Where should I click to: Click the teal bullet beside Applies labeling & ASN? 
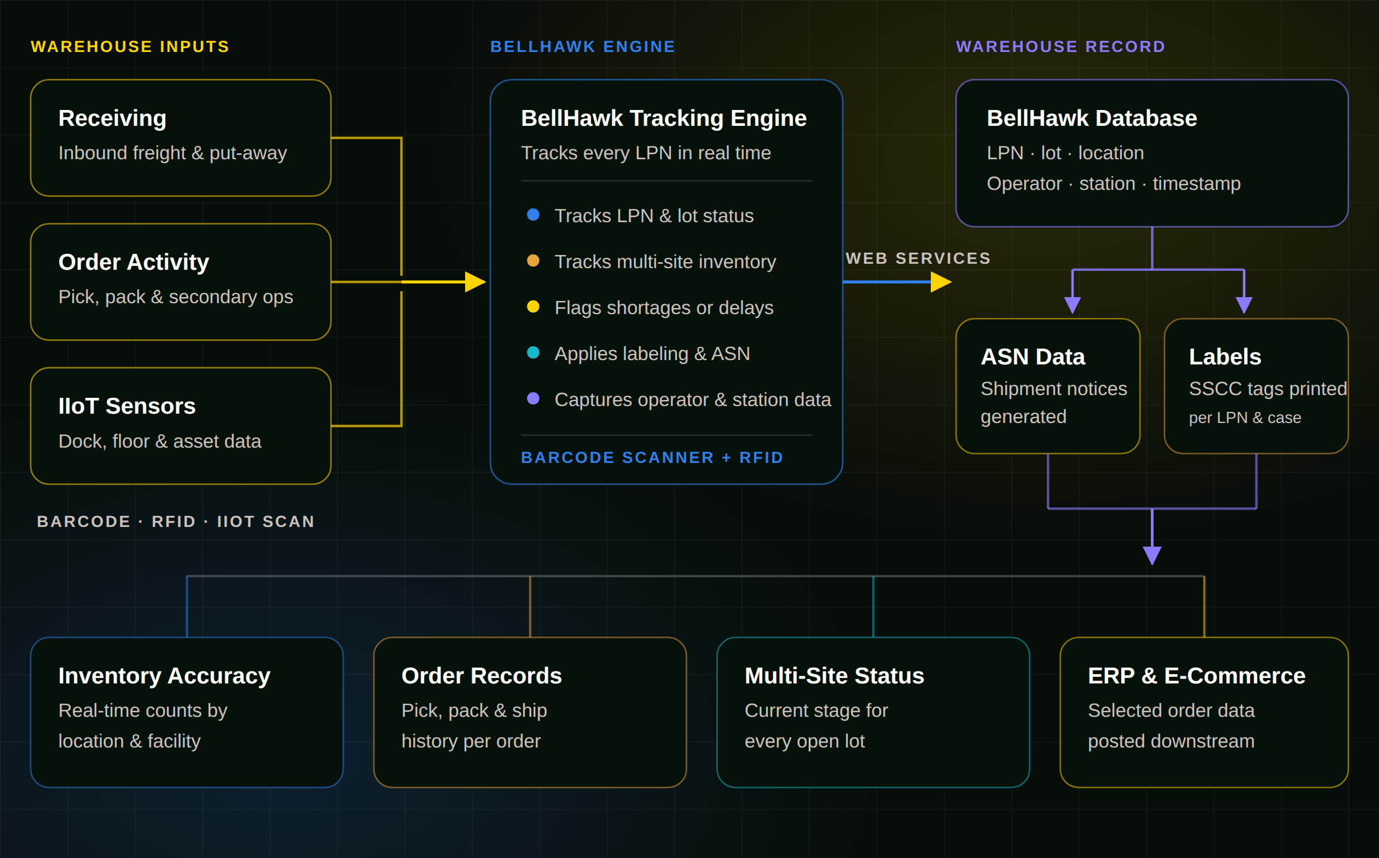(533, 352)
